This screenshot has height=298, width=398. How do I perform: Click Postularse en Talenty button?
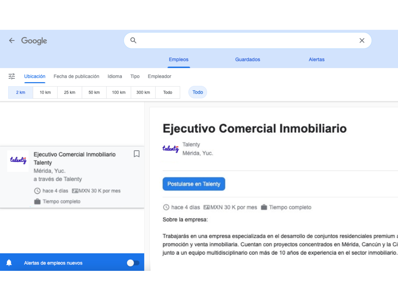point(194,184)
